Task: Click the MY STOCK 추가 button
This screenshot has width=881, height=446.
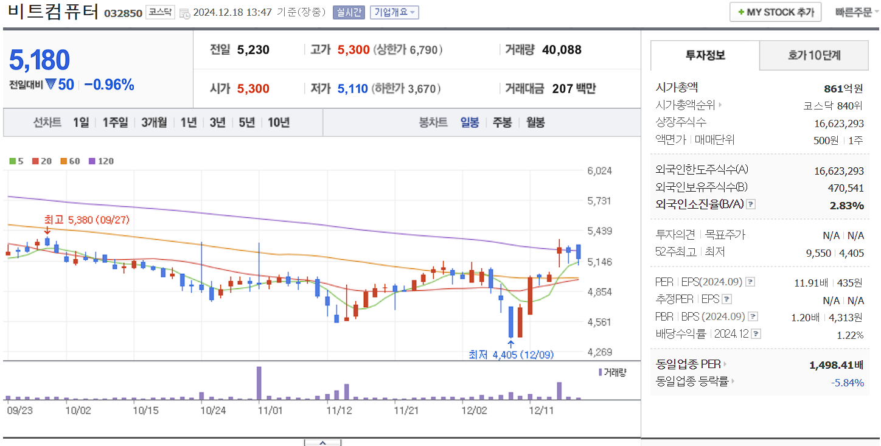Action: click(x=775, y=12)
